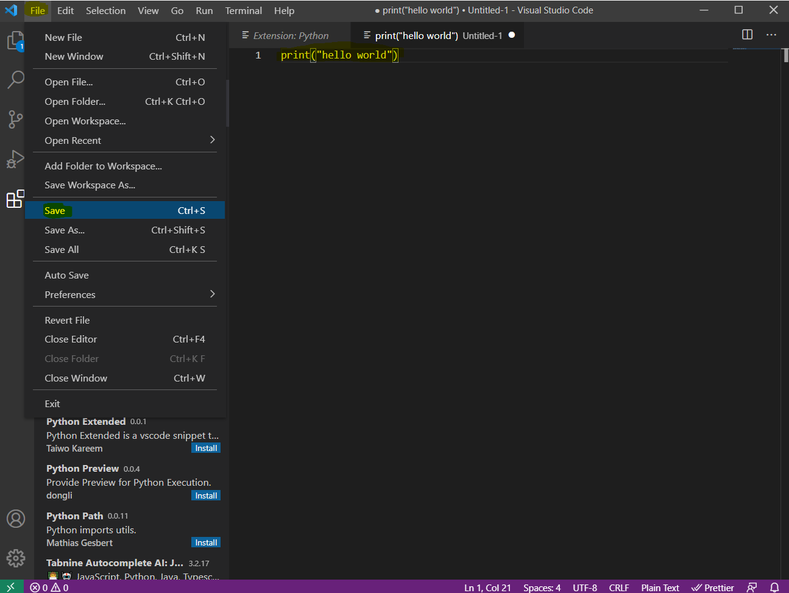Open the editor More Actions ellipsis
Screen dimensions: 789x593
point(771,35)
